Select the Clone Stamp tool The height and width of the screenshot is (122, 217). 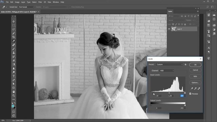[14, 53]
